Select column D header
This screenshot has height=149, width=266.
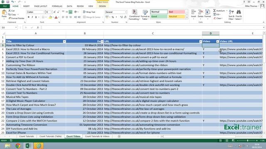click(x=211, y=33)
